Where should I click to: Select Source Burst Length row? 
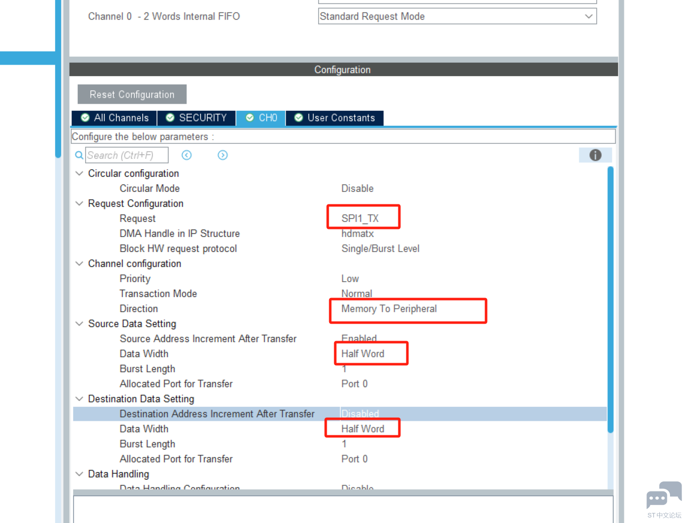[x=340, y=369]
